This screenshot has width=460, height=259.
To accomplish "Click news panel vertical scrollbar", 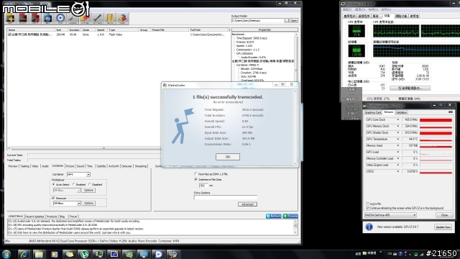I will coord(295,227).
